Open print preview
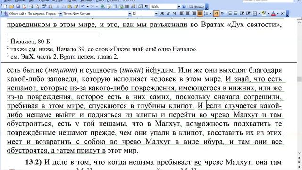Image resolution: width=302 pixels, height=170 pixels. pyautogui.click(x=37, y=7)
